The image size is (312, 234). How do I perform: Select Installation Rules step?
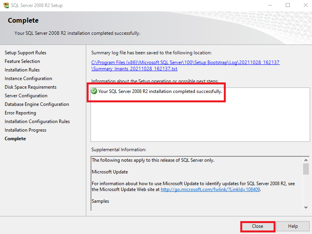point(22,70)
